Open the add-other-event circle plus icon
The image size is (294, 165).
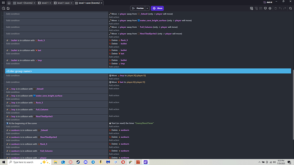(x=270, y=8)
